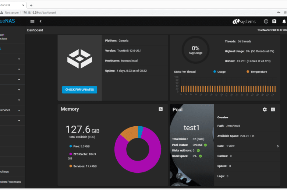Open System Processes sidebar item
Viewport: 287px width, 190px height.
12,182
